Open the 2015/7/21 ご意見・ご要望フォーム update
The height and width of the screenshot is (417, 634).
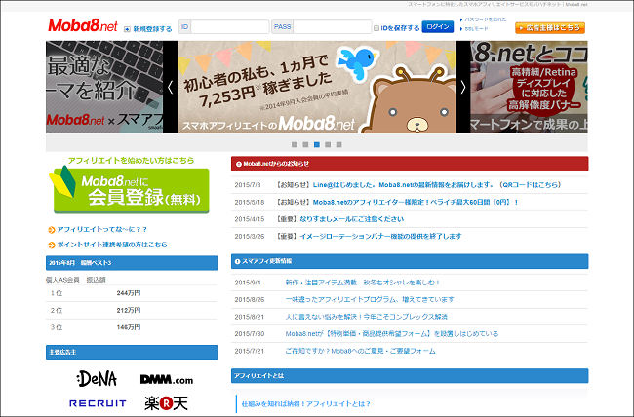pyautogui.click(x=360, y=351)
